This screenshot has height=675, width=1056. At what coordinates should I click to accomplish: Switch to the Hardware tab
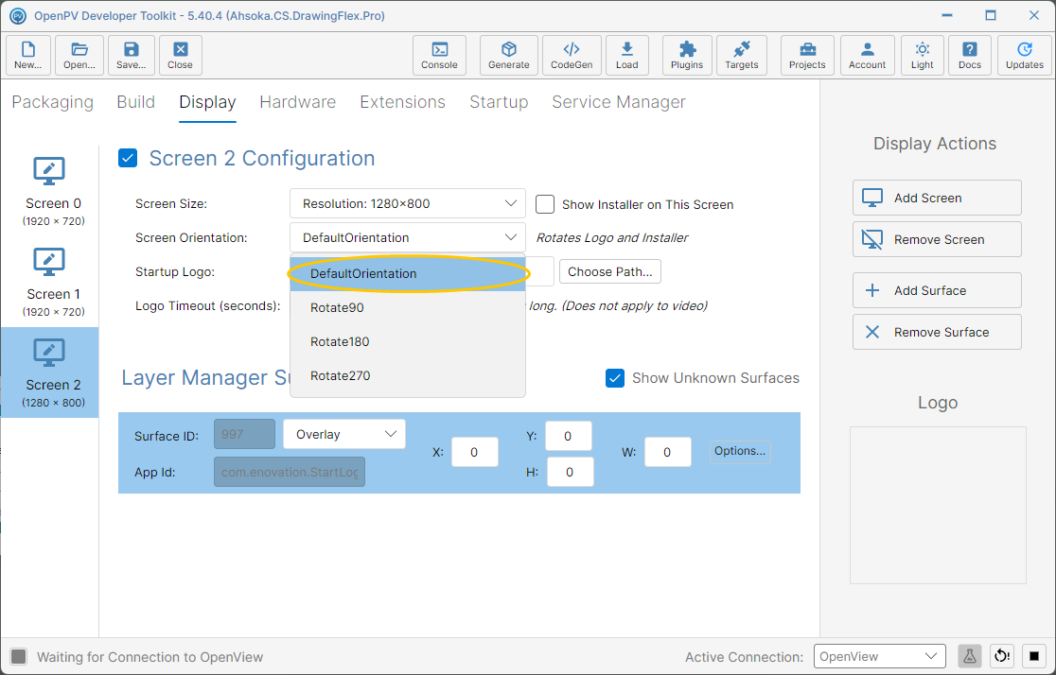coord(298,102)
